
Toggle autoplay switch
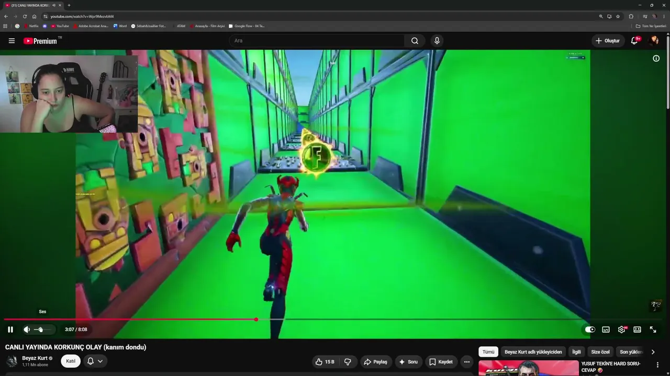[590, 330]
